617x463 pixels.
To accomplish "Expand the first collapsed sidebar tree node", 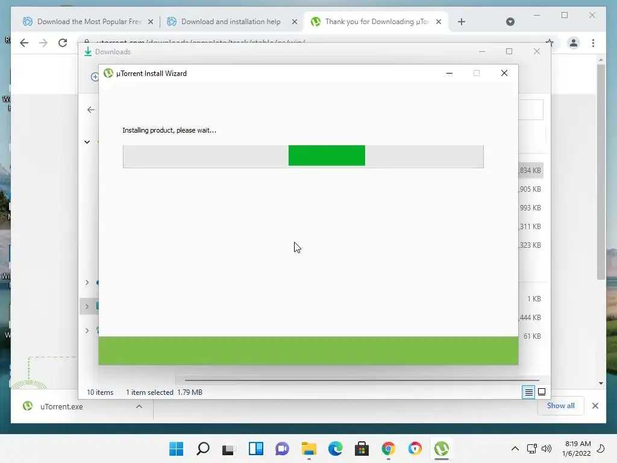I will pyautogui.click(x=87, y=282).
